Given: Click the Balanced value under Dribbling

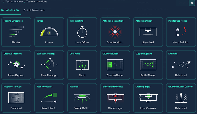Looking at the screenshot, I should [x=181, y=75].
